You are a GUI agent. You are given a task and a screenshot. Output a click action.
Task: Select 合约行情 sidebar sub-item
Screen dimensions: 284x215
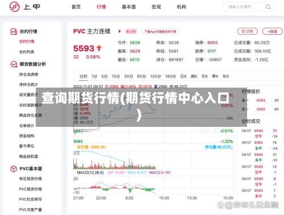coord(27,42)
